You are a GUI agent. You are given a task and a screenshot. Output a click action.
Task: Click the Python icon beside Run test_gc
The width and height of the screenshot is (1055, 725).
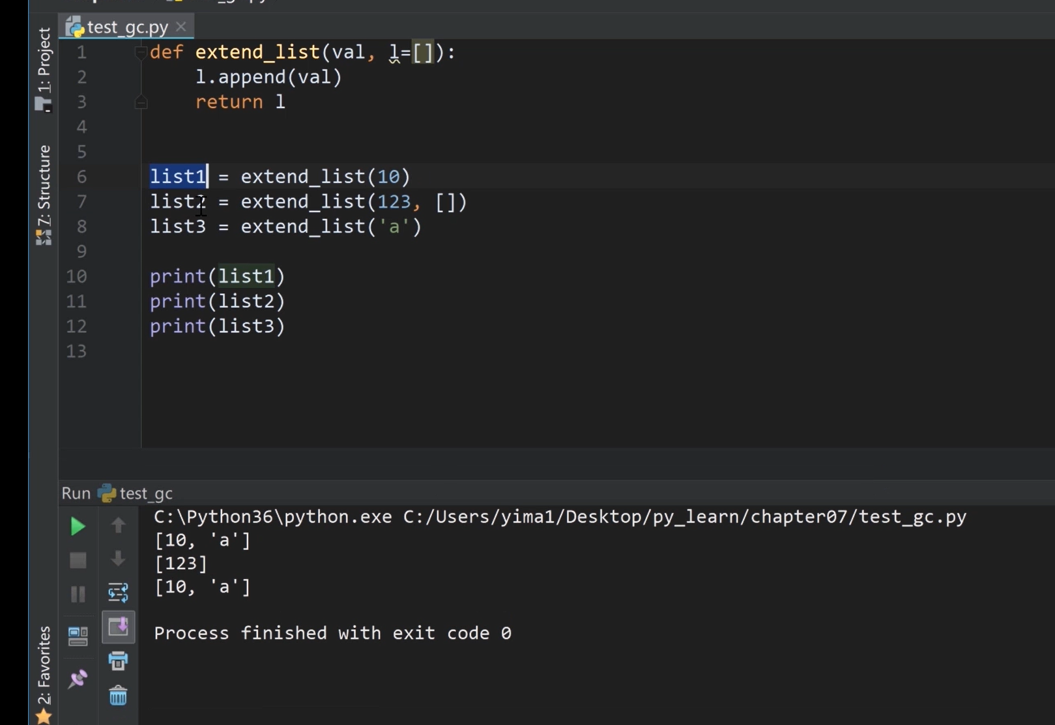click(x=107, y=493)
